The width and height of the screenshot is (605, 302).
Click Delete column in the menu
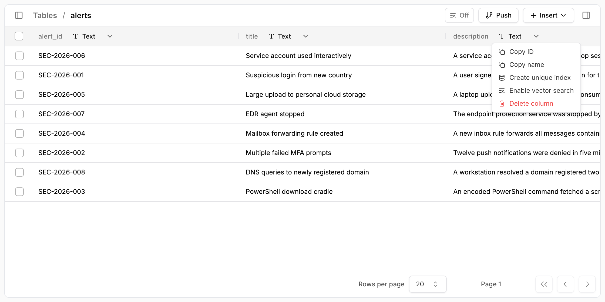point(536,104)
